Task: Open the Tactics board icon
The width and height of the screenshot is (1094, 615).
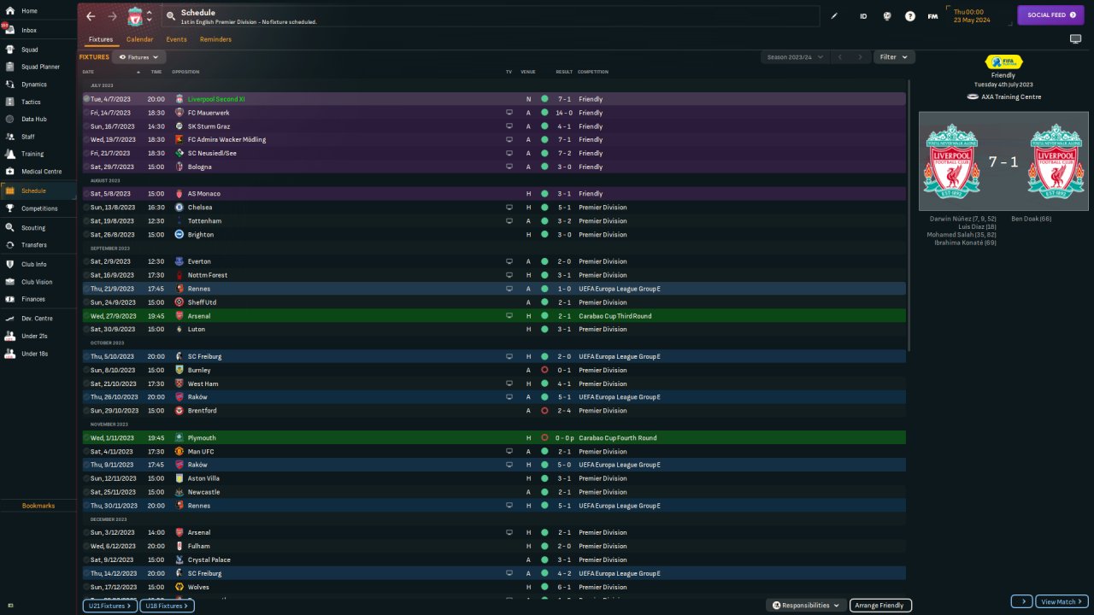Action: (x=10, y=102)
